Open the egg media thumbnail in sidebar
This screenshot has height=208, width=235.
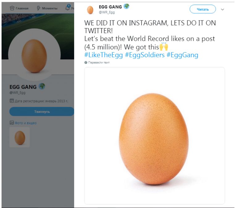[19, 137]
